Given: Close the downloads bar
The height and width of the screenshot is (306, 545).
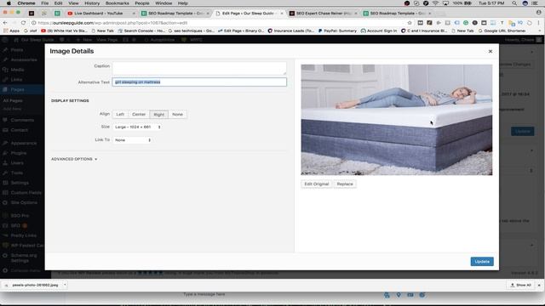Looking at the screenshot, I should 539,285.
